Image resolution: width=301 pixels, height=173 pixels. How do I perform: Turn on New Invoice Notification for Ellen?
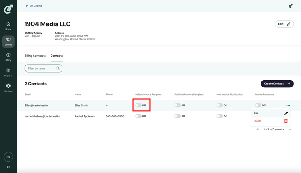(220, 105)
